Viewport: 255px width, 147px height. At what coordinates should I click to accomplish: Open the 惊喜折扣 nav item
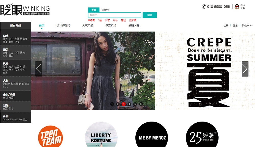tap(111, 25)
